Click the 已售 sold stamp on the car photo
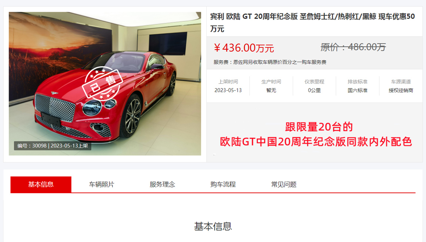 click(x=102, y=83)
